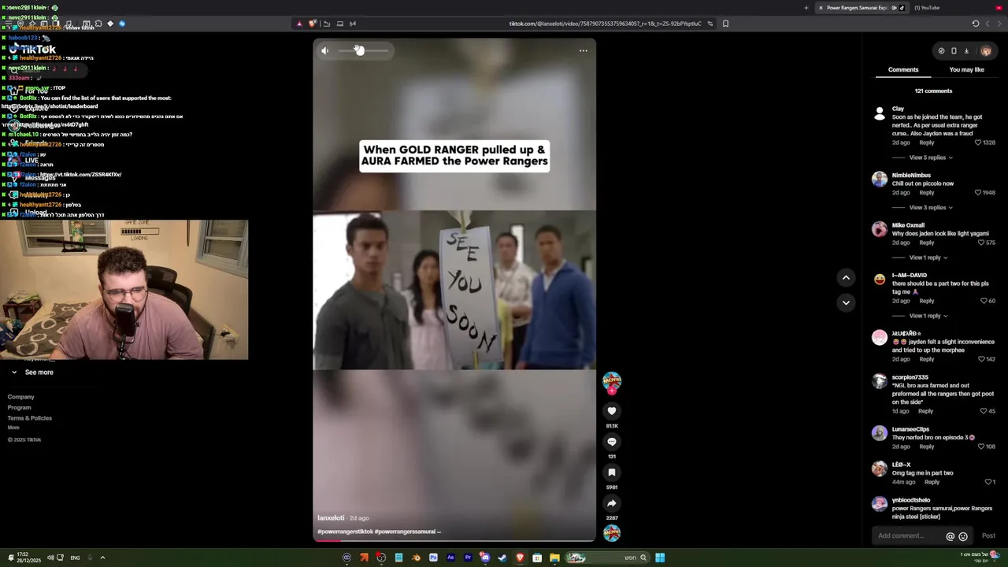Screen dimensions: 1008x567
Task: Seek the video progress bar
Action: click(x=454, y=540)
